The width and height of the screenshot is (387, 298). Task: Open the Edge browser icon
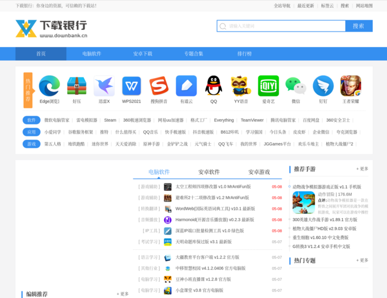[49, 86]
